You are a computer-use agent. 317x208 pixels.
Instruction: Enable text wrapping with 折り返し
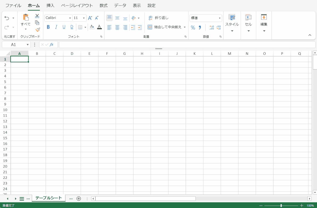tap(159, 18)
